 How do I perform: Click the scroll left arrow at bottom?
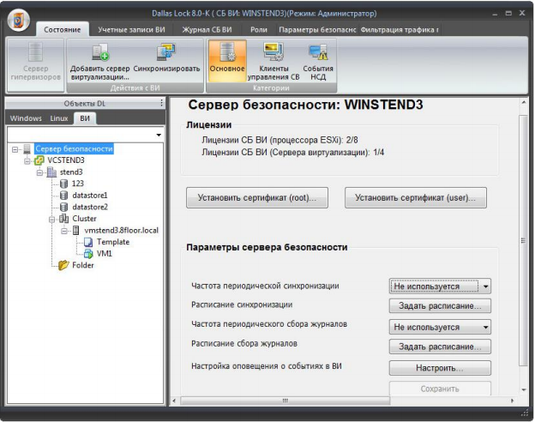pos(174,401)
